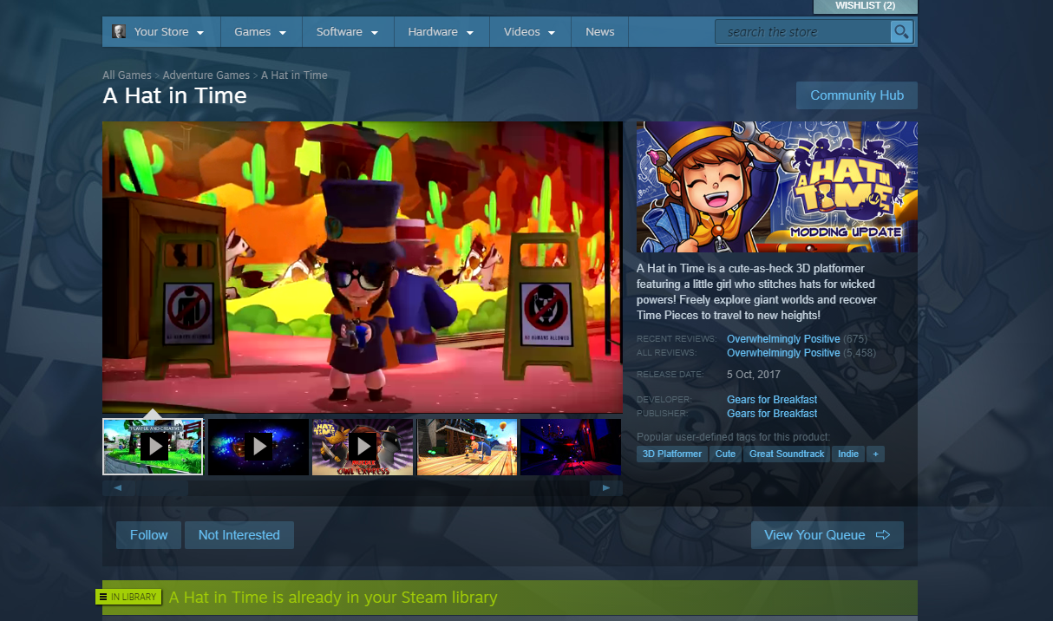This screenshot has height=621, width=1053.
Task: Play the first trailer thumbnail video
Action: point(153,447)
